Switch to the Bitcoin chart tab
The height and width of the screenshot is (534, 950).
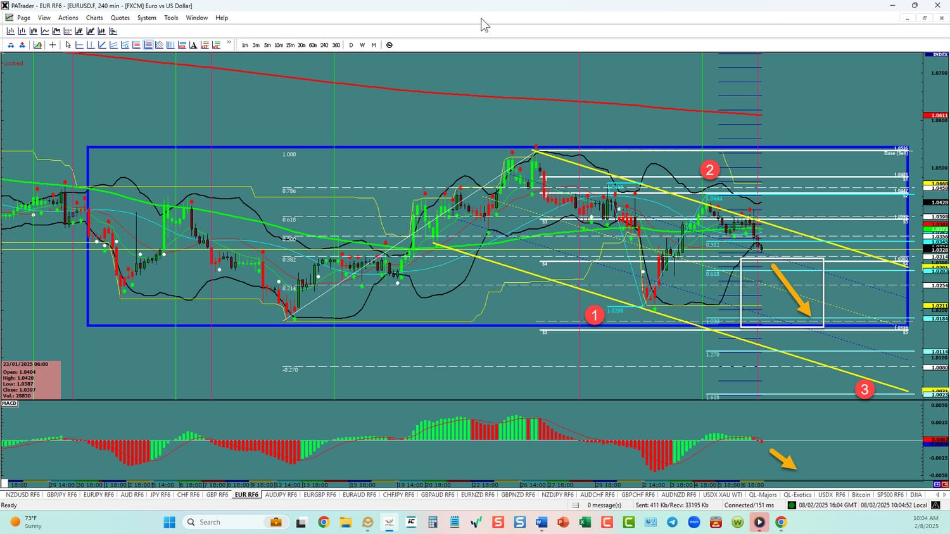861,495
